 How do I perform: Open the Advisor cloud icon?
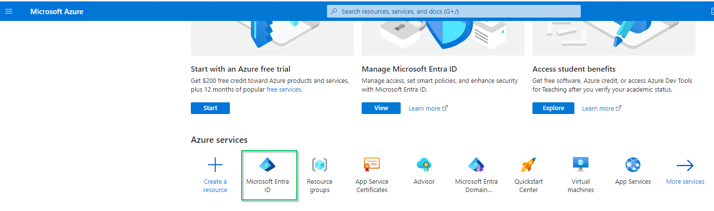point(424,165)
